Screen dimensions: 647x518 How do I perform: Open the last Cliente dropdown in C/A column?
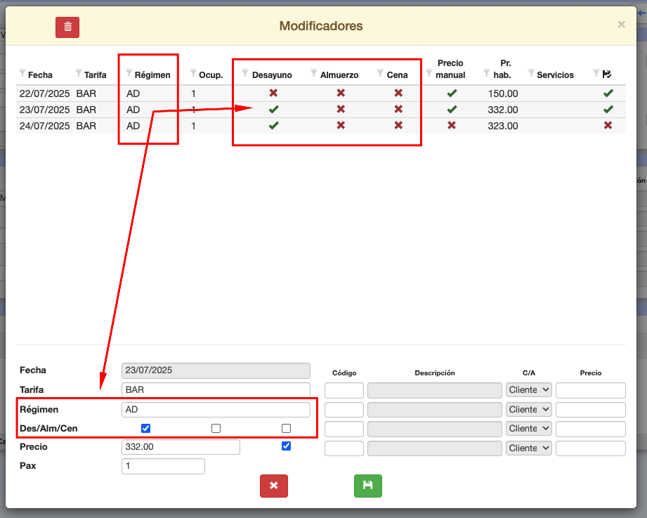529,448
